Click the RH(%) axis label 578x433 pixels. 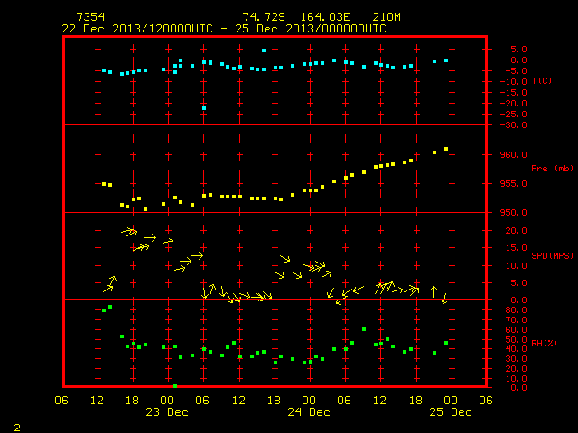[x=544, y=343]
